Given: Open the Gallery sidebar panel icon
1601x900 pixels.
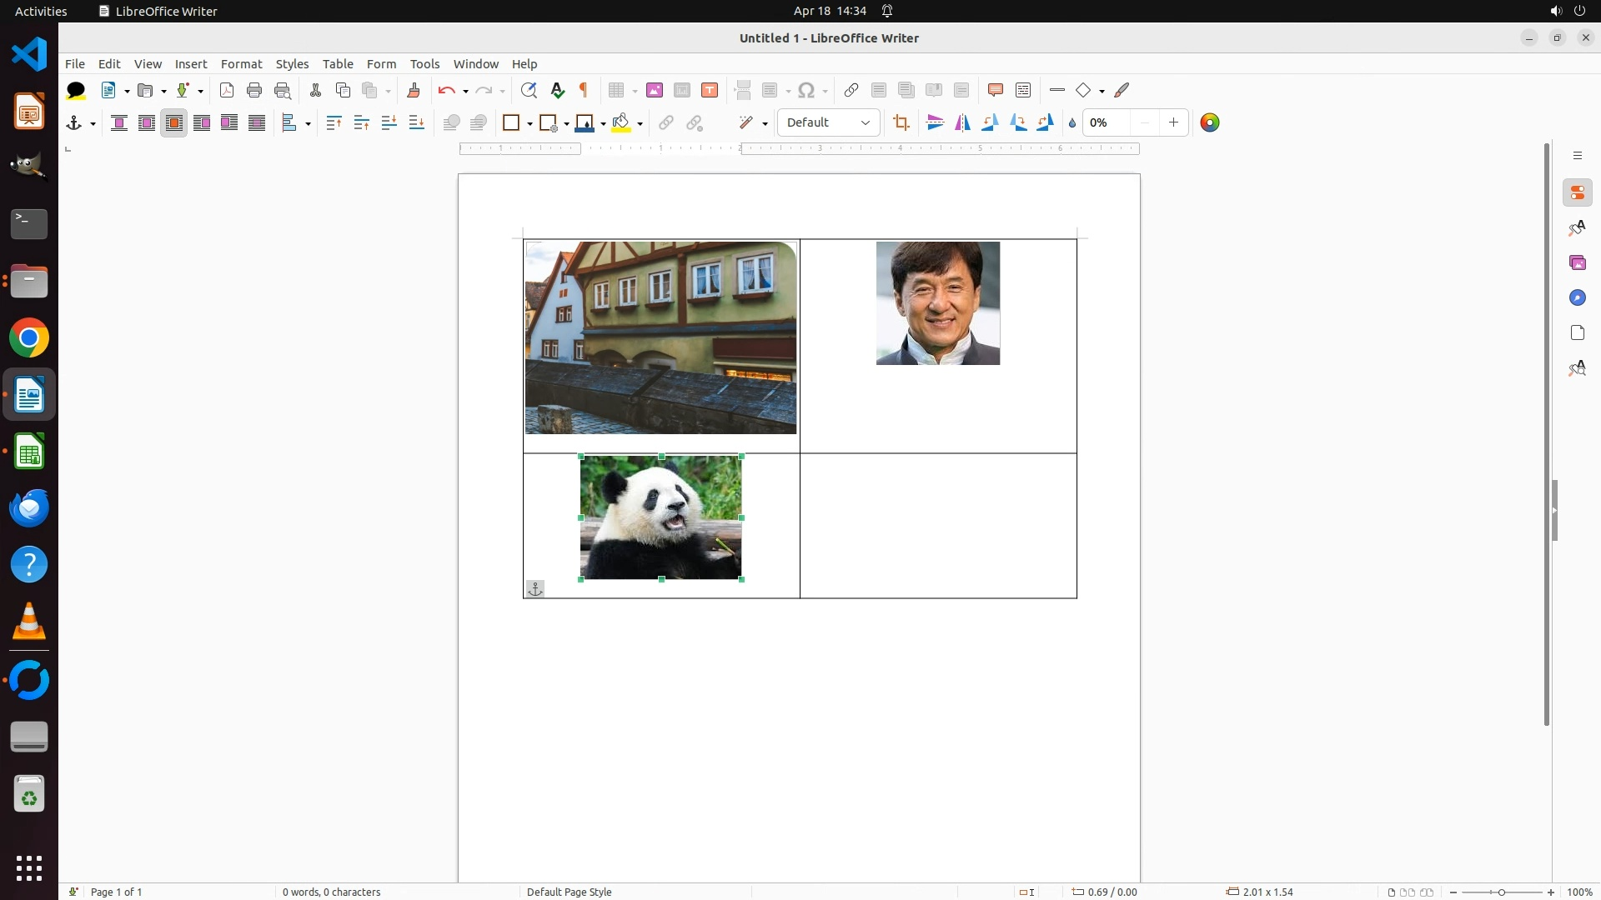Looking at the screenshot, I should (x=1577, y=262).
